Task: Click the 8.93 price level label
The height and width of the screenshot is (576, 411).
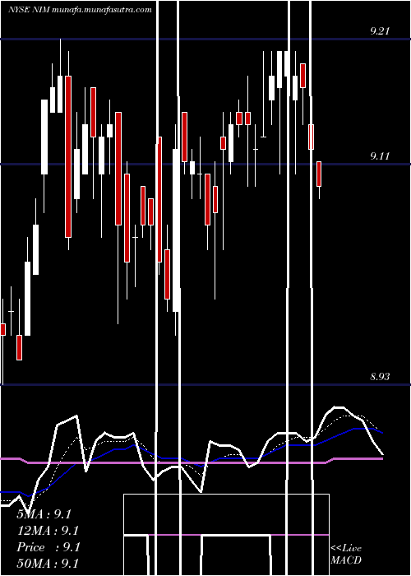Action: point(379,377)
